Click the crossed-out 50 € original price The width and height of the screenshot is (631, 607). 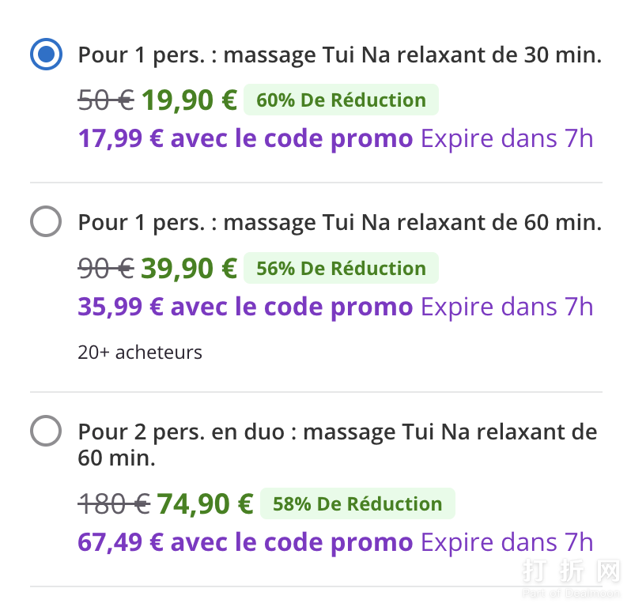point(105,100)
